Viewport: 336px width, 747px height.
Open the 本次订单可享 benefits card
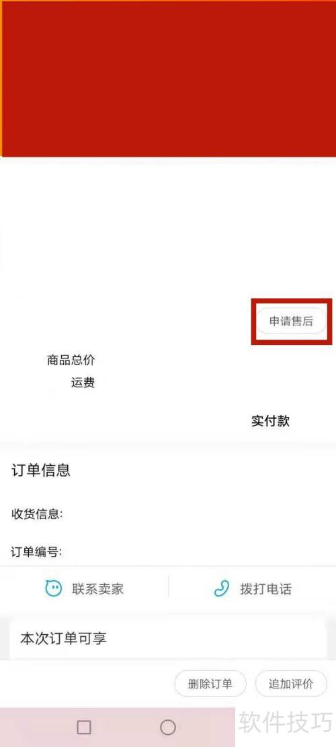[x=168, y=638]
